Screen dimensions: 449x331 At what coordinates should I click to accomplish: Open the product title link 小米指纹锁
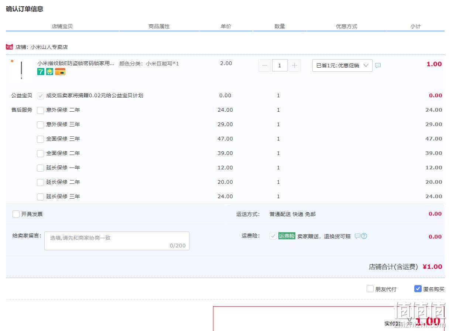(x=76, y=63)
